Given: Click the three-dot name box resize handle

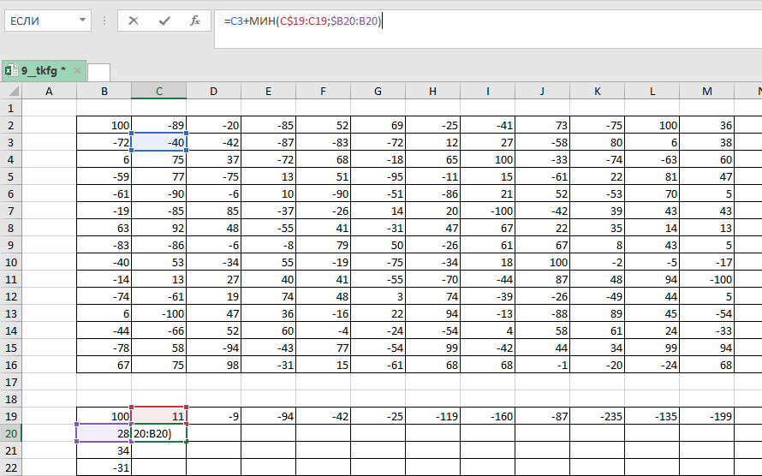Looking at the screenshot, I should pyautogui.click(x=104, y=21).
